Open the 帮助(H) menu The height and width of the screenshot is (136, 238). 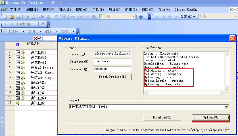164,10
